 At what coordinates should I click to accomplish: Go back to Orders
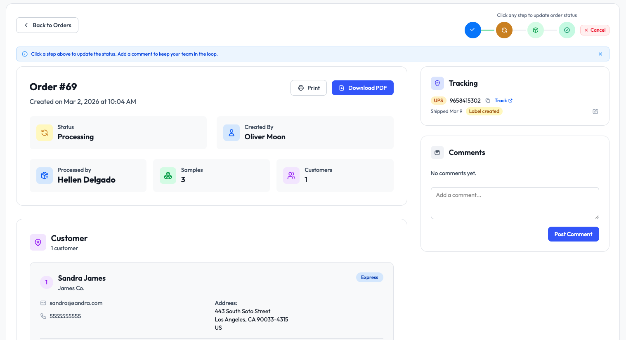click(x=47, y=25)
